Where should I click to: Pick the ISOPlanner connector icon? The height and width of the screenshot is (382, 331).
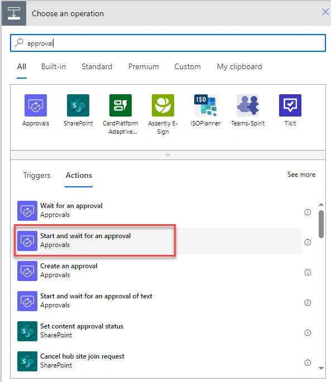tap(205, 105)
